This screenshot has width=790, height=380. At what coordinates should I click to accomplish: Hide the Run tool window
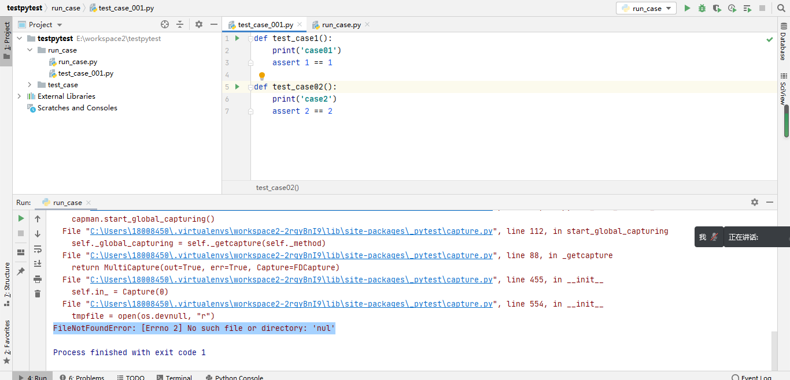click(x=770, y=202)
